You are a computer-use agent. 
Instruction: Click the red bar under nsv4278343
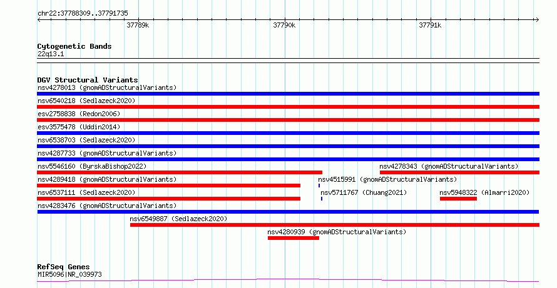point(459,172)
